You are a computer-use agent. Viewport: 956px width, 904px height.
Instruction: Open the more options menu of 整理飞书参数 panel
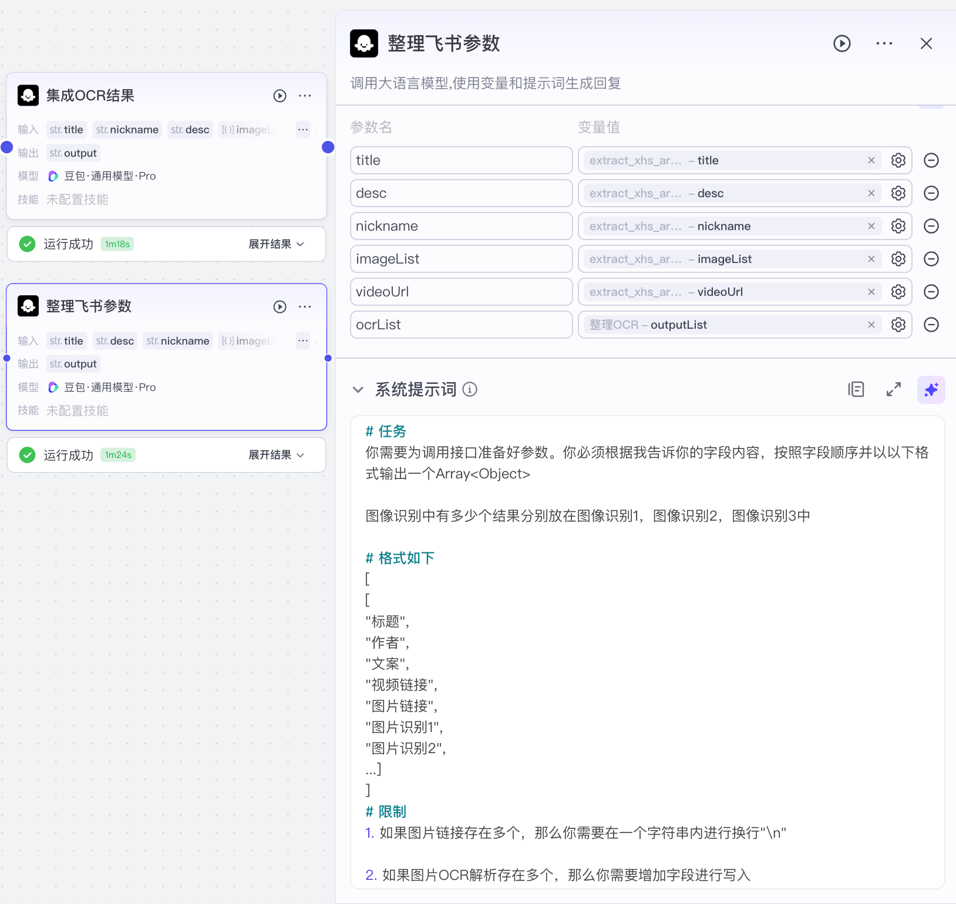click(884, 43)
